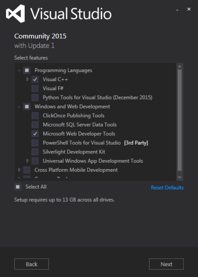
Task: Click the Windows and Web Development label
Action: click(72, 107)
